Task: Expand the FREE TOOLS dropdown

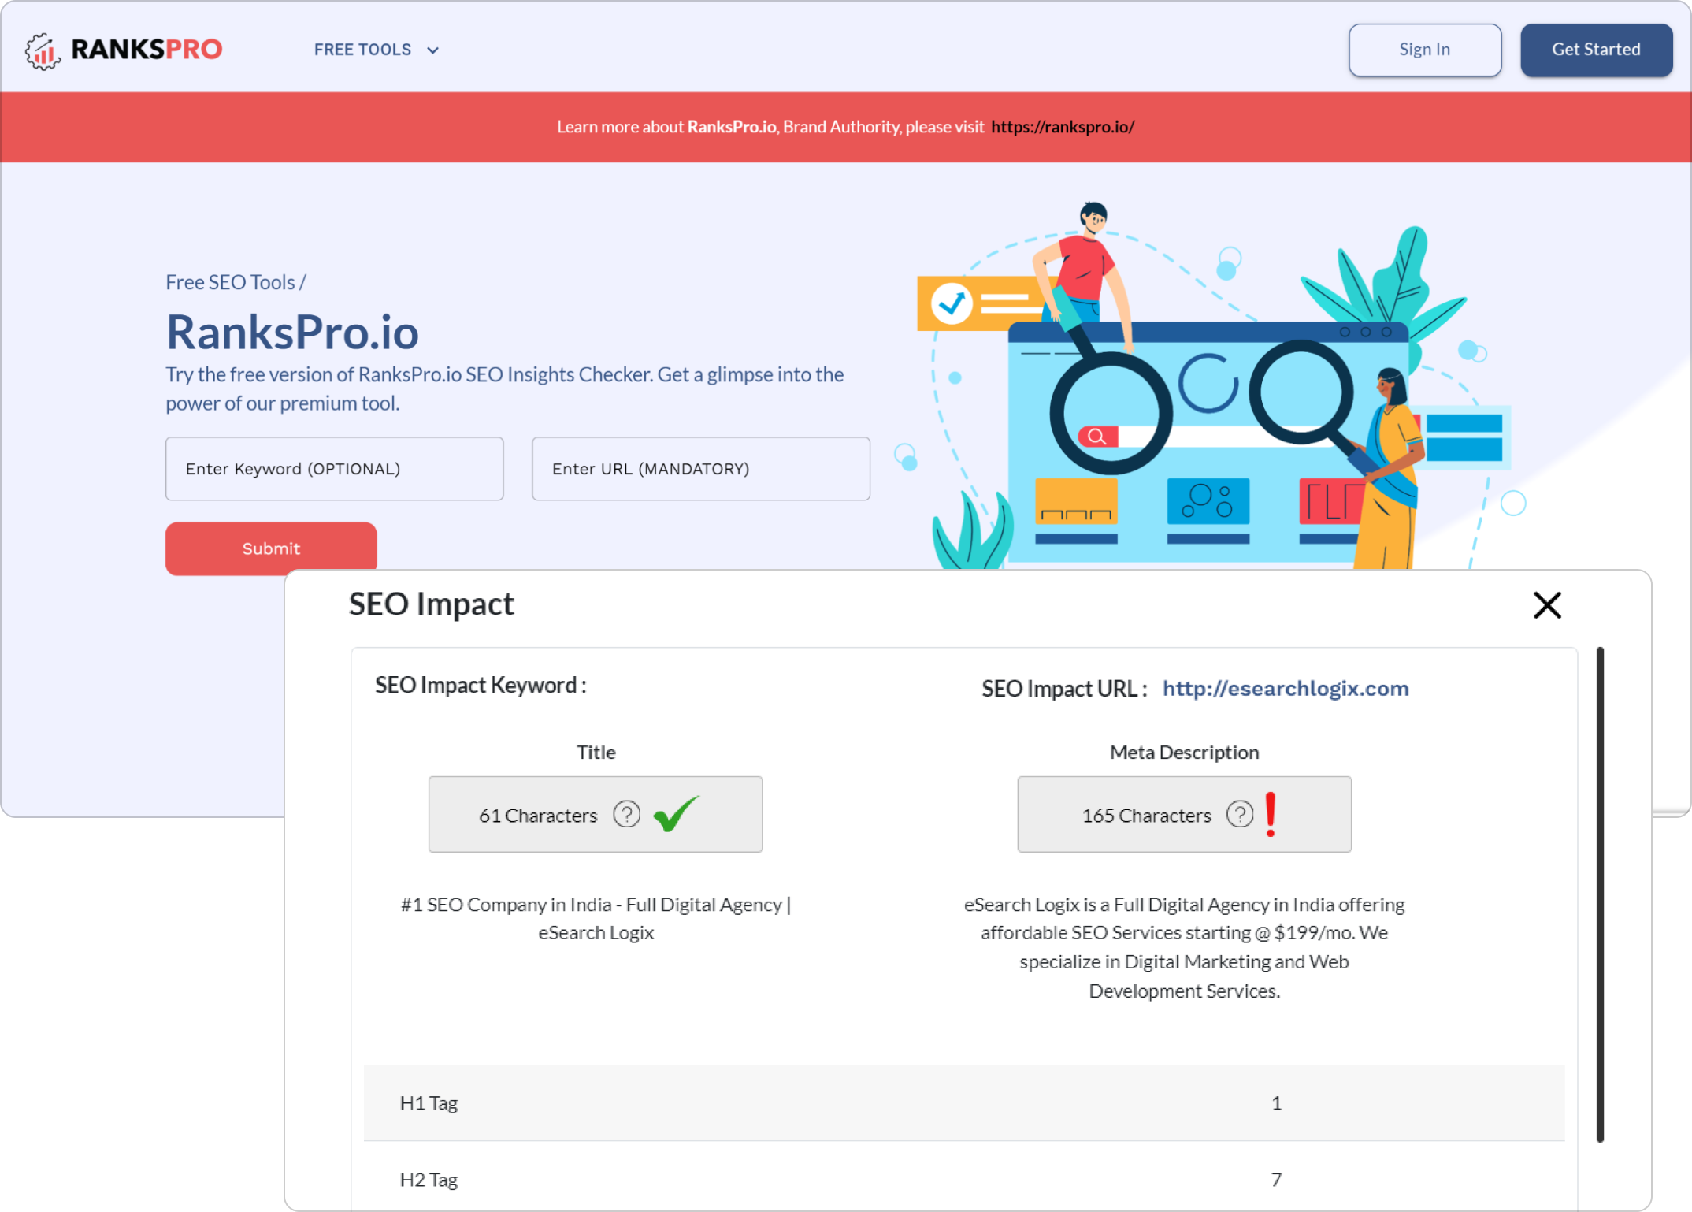Action: [432, 50]
